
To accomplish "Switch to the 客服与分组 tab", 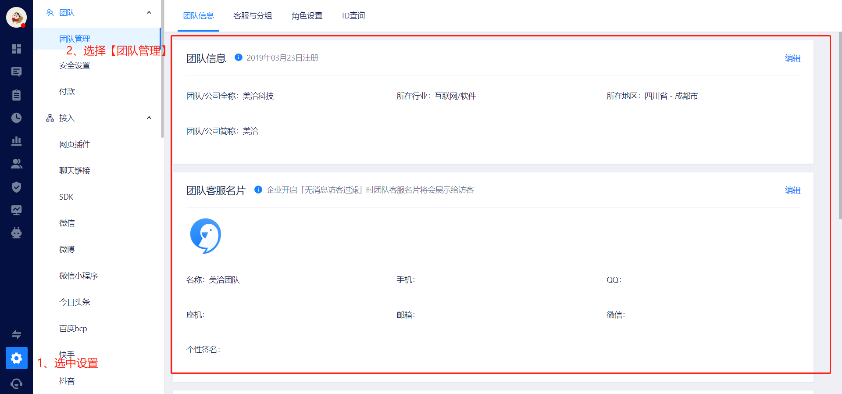I will point(253,16).
